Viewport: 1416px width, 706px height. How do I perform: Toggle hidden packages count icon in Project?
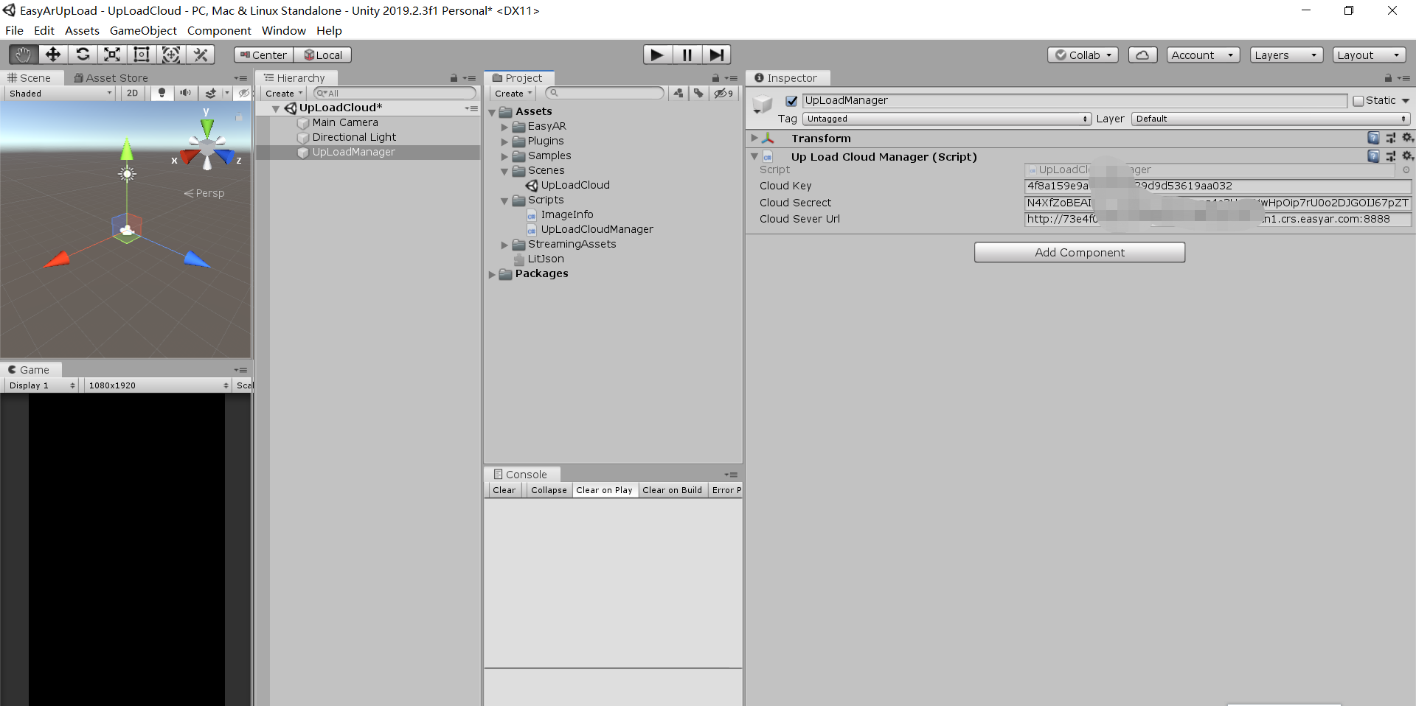click(723, 94)
